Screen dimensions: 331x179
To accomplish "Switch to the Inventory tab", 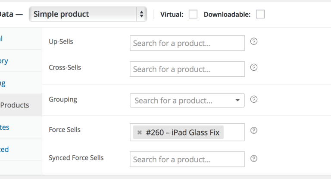I will point(4,61).
